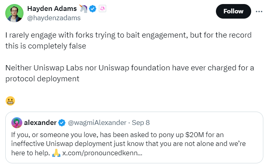Click Hayden Adams' blue verified badge
Screen dimensions: 269x167
point(92,9)
